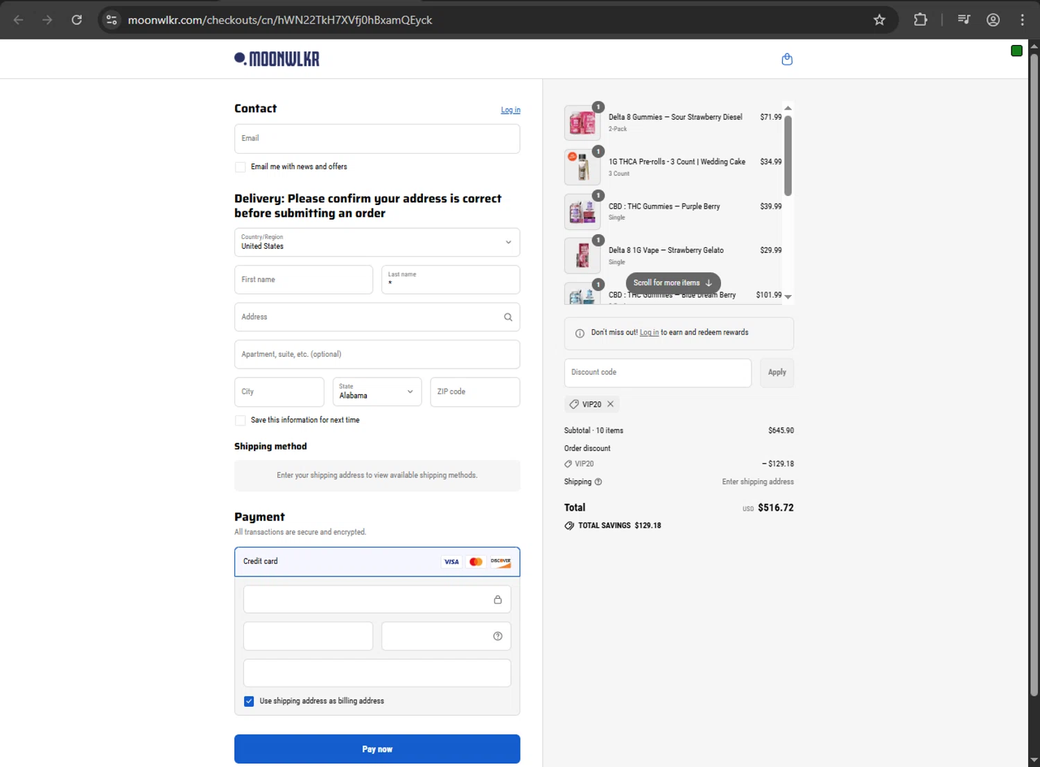Click the security code help icon

pyautogui.click(x=497, y=636)
